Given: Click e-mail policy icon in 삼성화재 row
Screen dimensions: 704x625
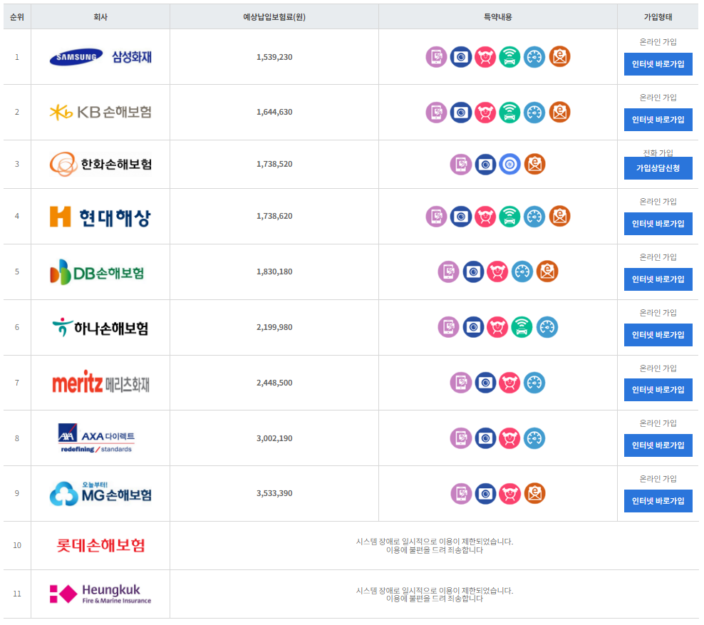Looking at the screenshot, I should point(559,57).
